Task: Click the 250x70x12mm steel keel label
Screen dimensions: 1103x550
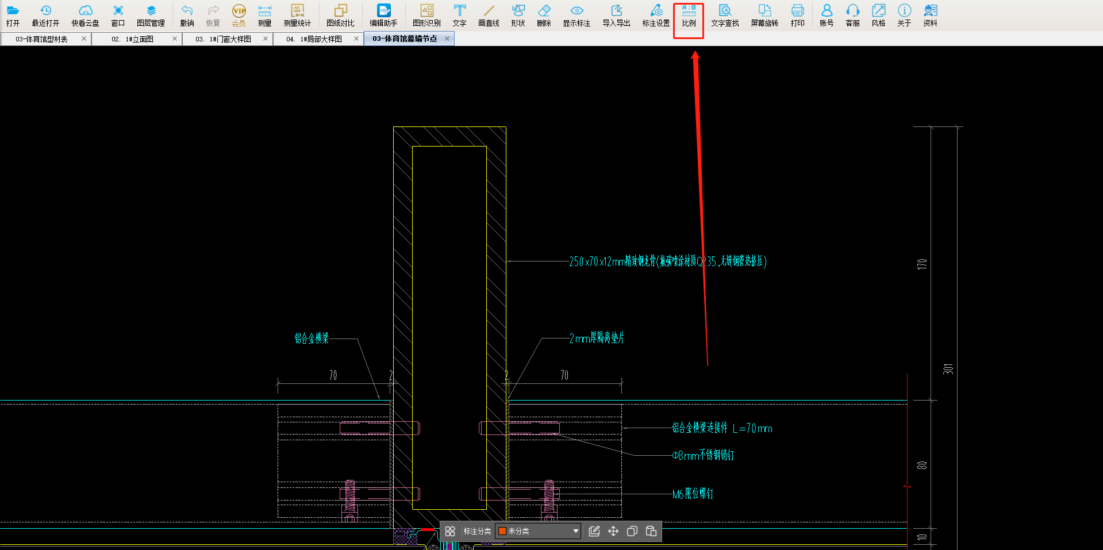Action: pos(668,261)
